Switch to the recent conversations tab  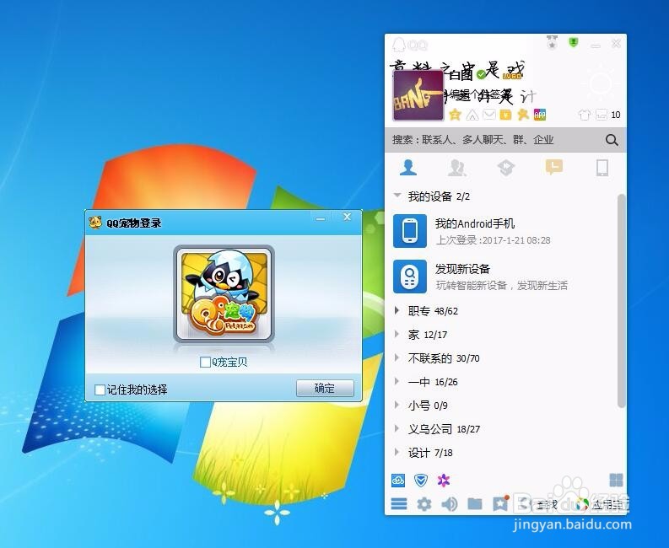pyautogui.click(x=553, y=167)
